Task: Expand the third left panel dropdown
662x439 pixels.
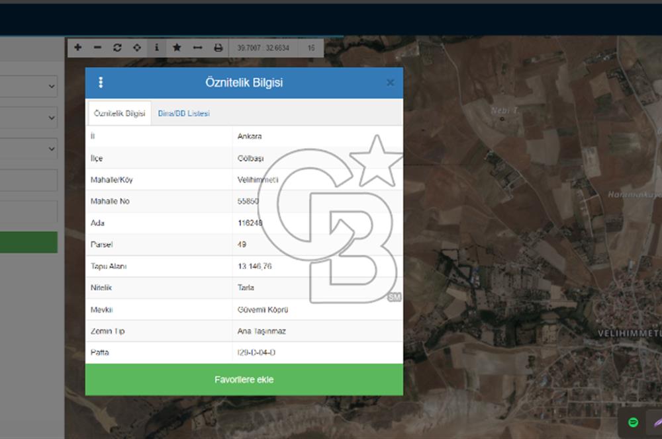Action: [x=28, y=149]
